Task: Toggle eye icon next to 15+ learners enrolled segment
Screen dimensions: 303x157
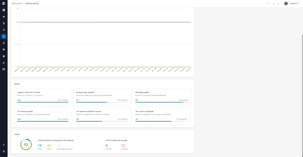Action: pyautogui.click(x=109, y=115)
